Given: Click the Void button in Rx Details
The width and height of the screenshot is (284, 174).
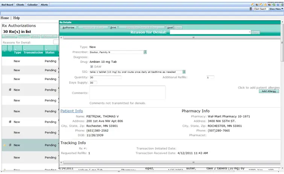Looking at the screenshot, I should point(170,27).
